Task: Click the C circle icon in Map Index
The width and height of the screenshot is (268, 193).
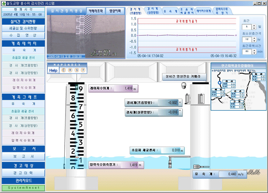Action: 64,70
